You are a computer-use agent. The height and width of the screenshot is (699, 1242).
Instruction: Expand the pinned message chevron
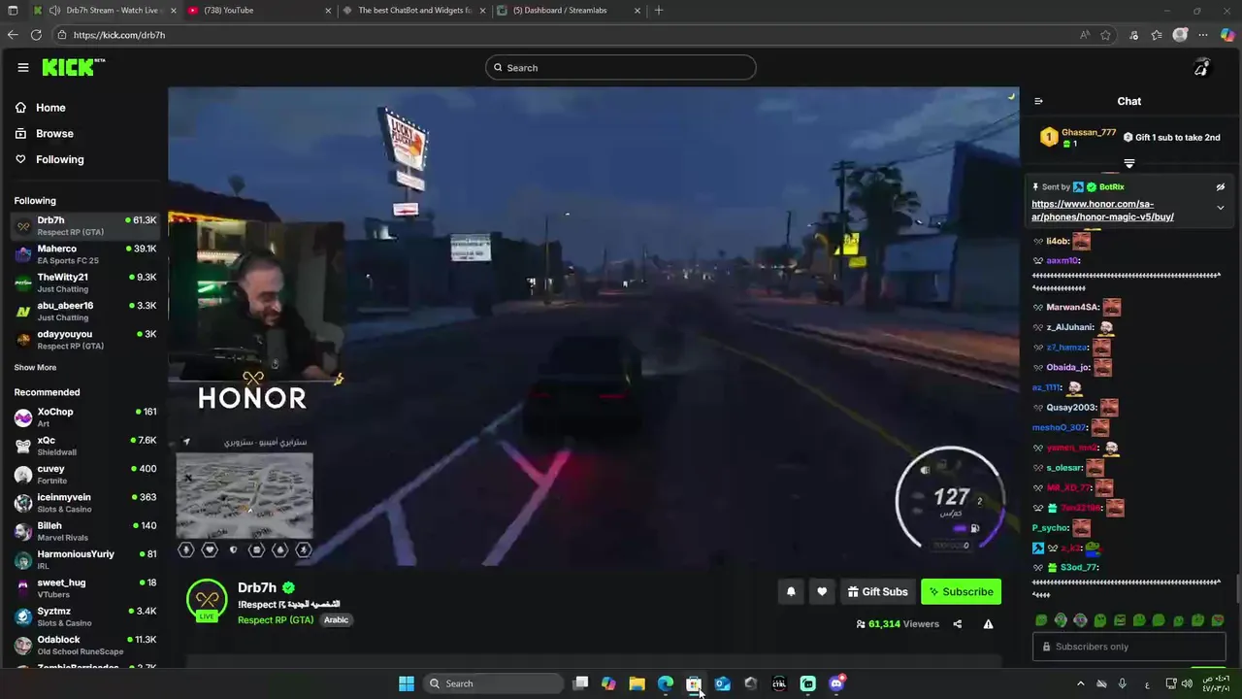pos(1221,208)
